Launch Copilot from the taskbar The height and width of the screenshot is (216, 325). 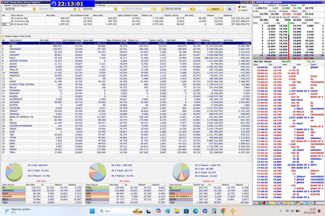158,211
